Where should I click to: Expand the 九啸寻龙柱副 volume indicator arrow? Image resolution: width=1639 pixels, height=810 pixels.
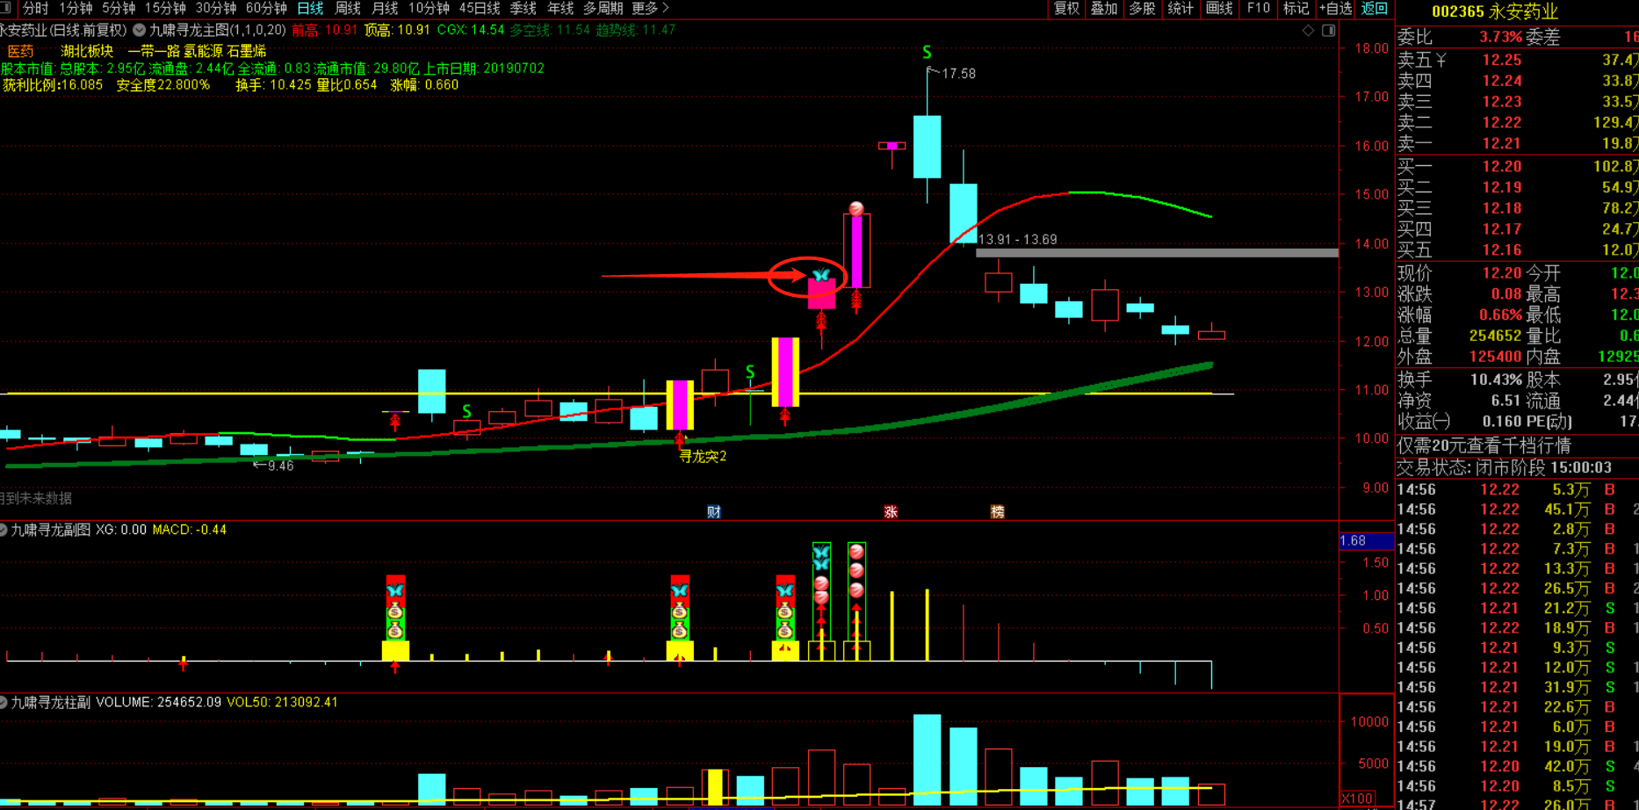tap(4, 702)
